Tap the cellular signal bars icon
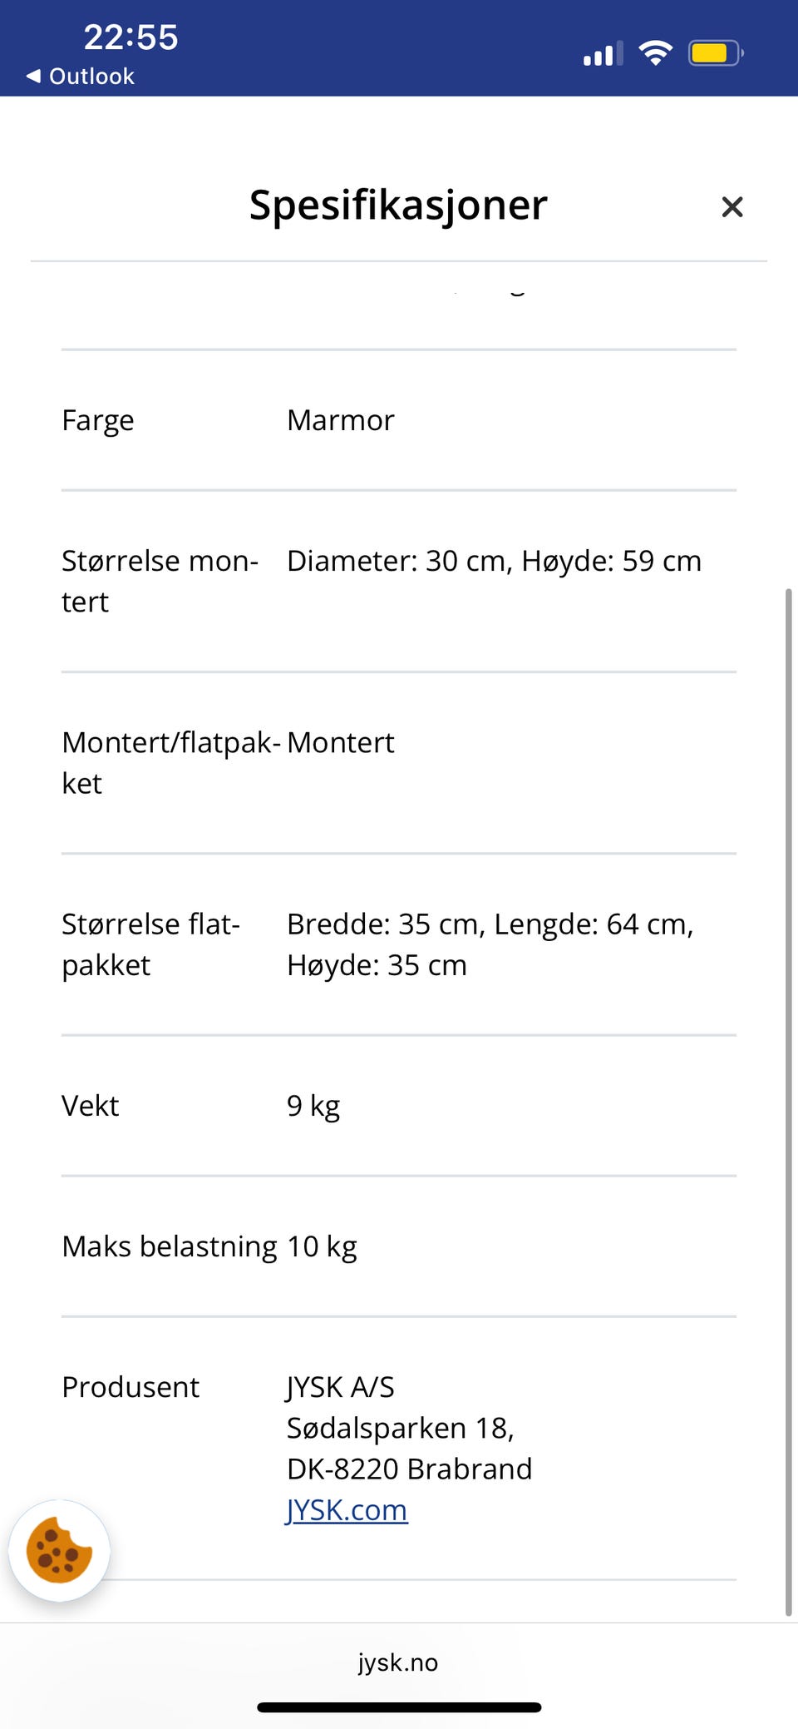Image resolution: width=798 pixels, height=1729 pixels. tap(603, 55)
